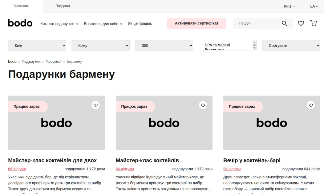Viewport: 324px width, 194px height.
Task: Open the Київ city filter dropdown
Action: 37,45
